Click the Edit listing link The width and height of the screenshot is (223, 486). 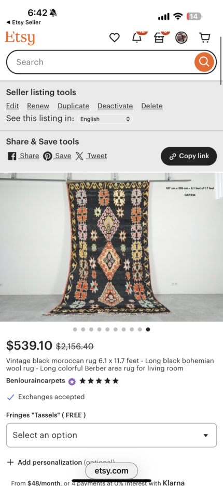pos(12,106)
